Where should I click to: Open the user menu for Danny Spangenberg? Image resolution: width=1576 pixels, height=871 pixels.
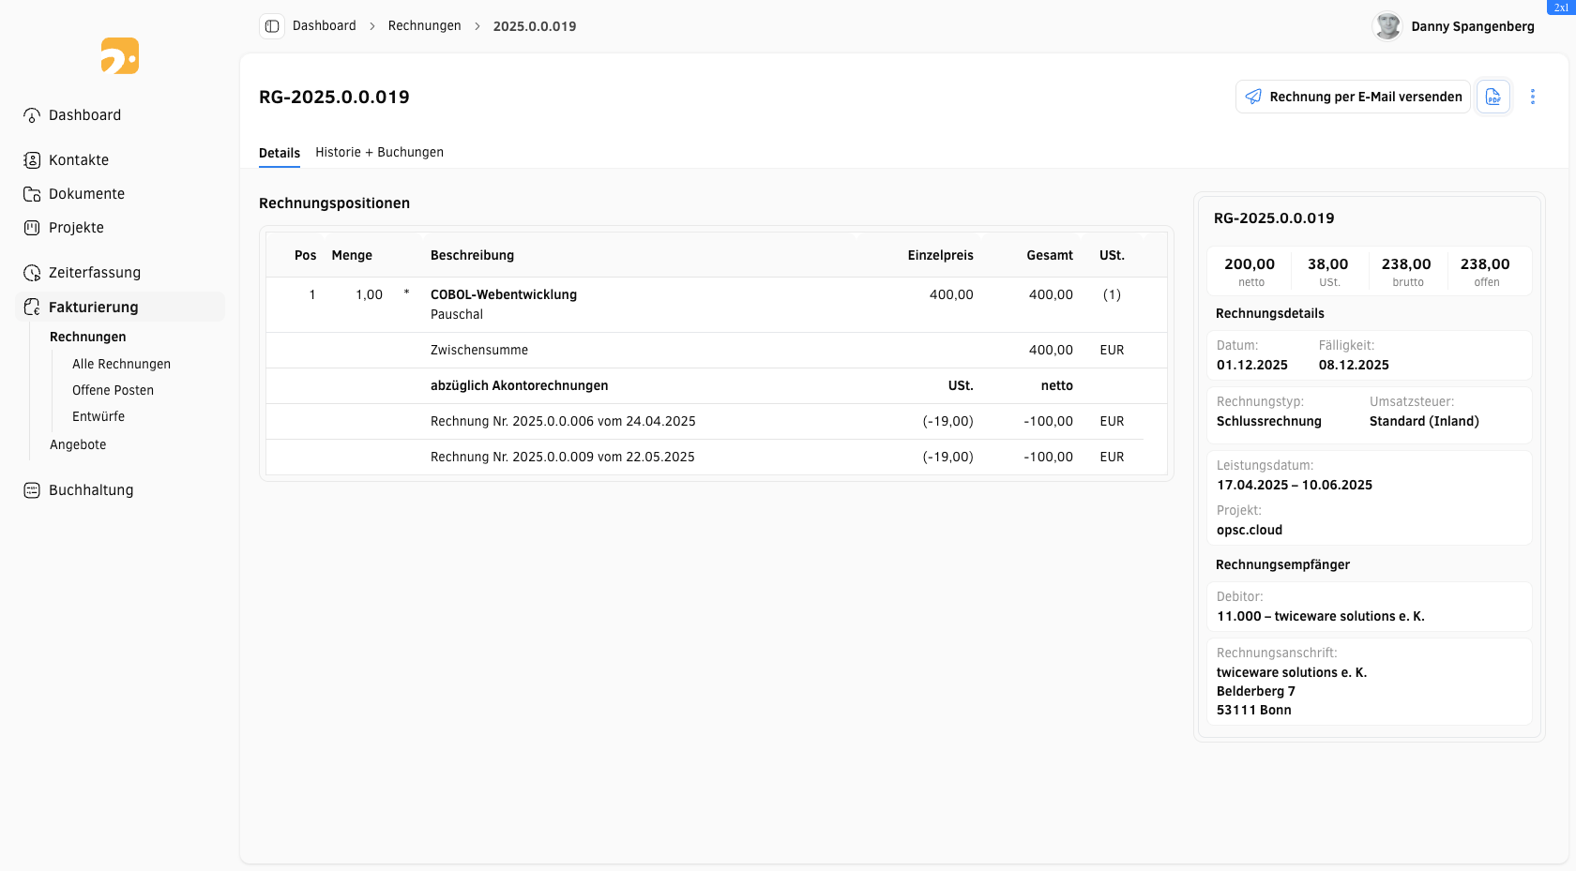click(1453, 25)
